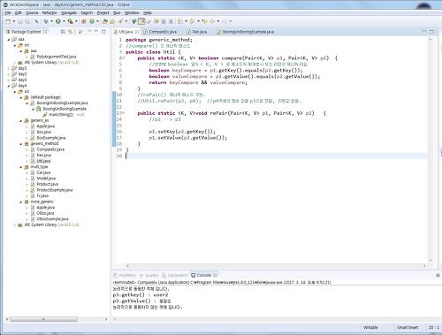This screenshot has height=335, width=442.
Task: Toggle Link with Editor in Package Explorer
Action: pos(70,32)
